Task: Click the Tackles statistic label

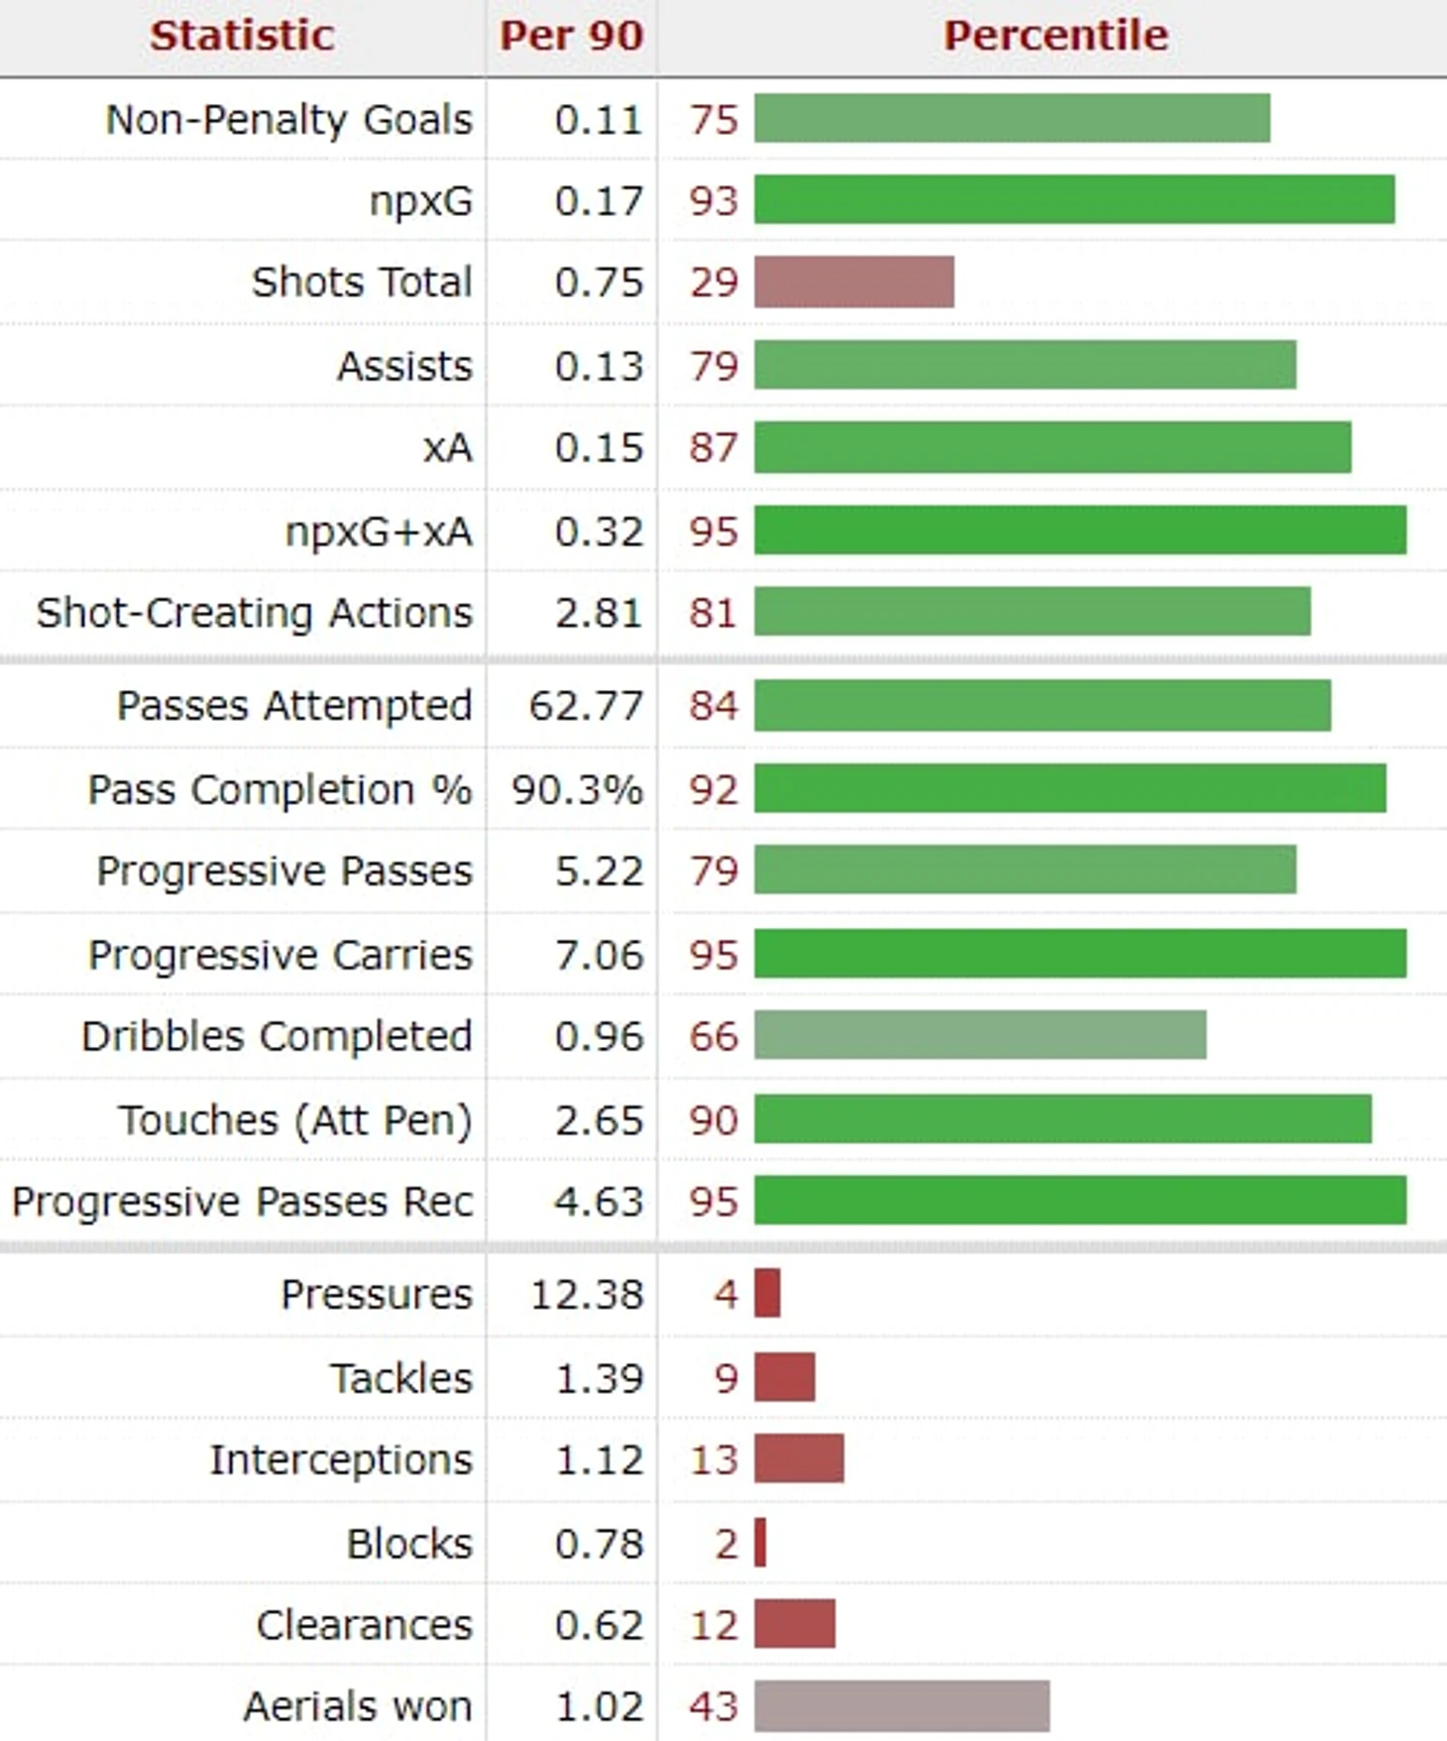Action: click(401, 1378)
